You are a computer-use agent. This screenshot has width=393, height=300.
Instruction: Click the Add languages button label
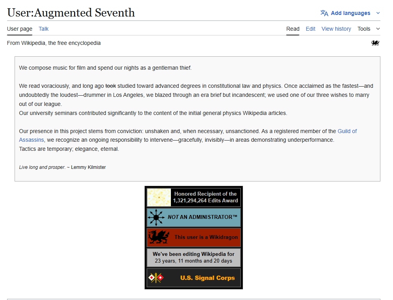[350, 13]
